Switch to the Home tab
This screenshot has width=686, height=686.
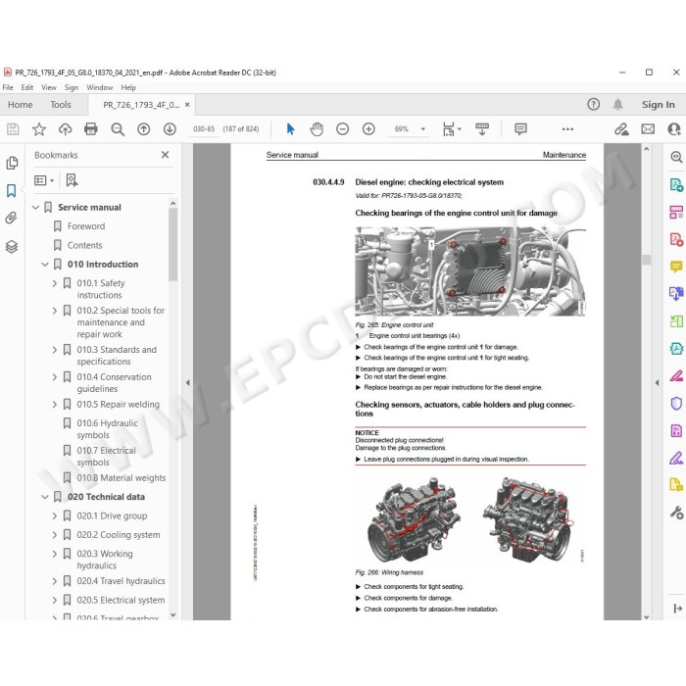click(x=21, y=105)
